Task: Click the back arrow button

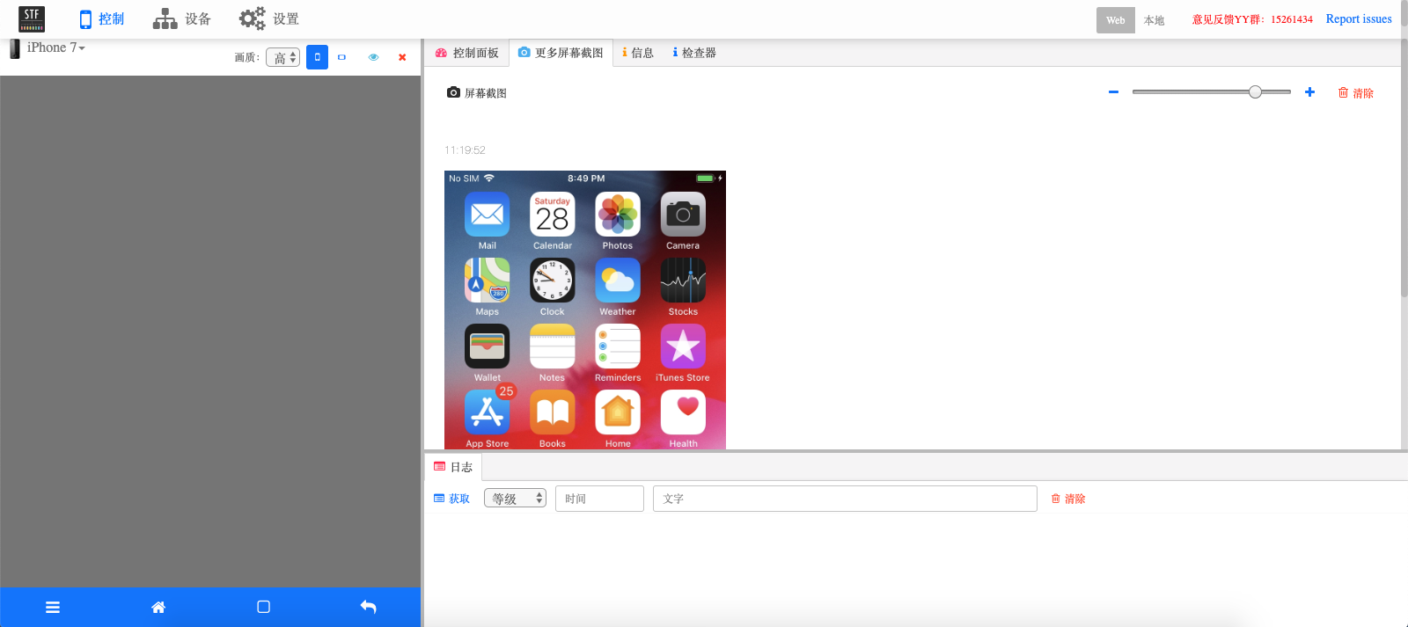Action: point(369,607)
